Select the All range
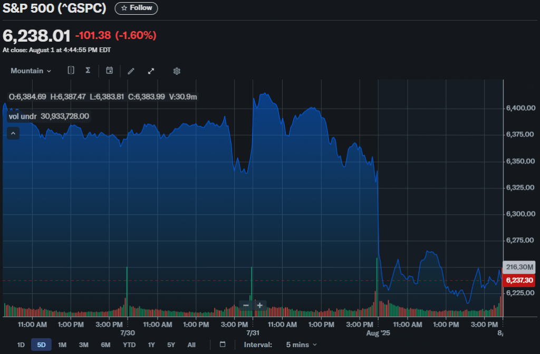The height and width of the screenshot is (354, 540). pos(191,345)
